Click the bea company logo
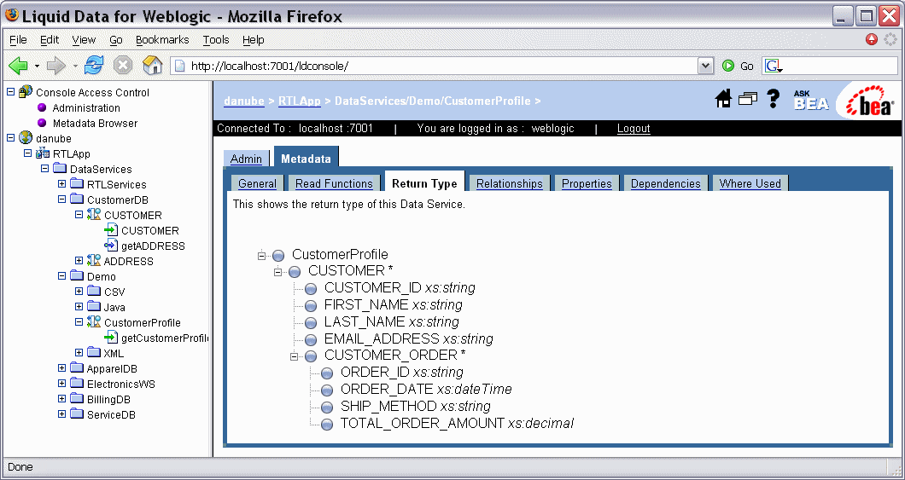This screenshot has height=480, width=905. pos(870,101)
